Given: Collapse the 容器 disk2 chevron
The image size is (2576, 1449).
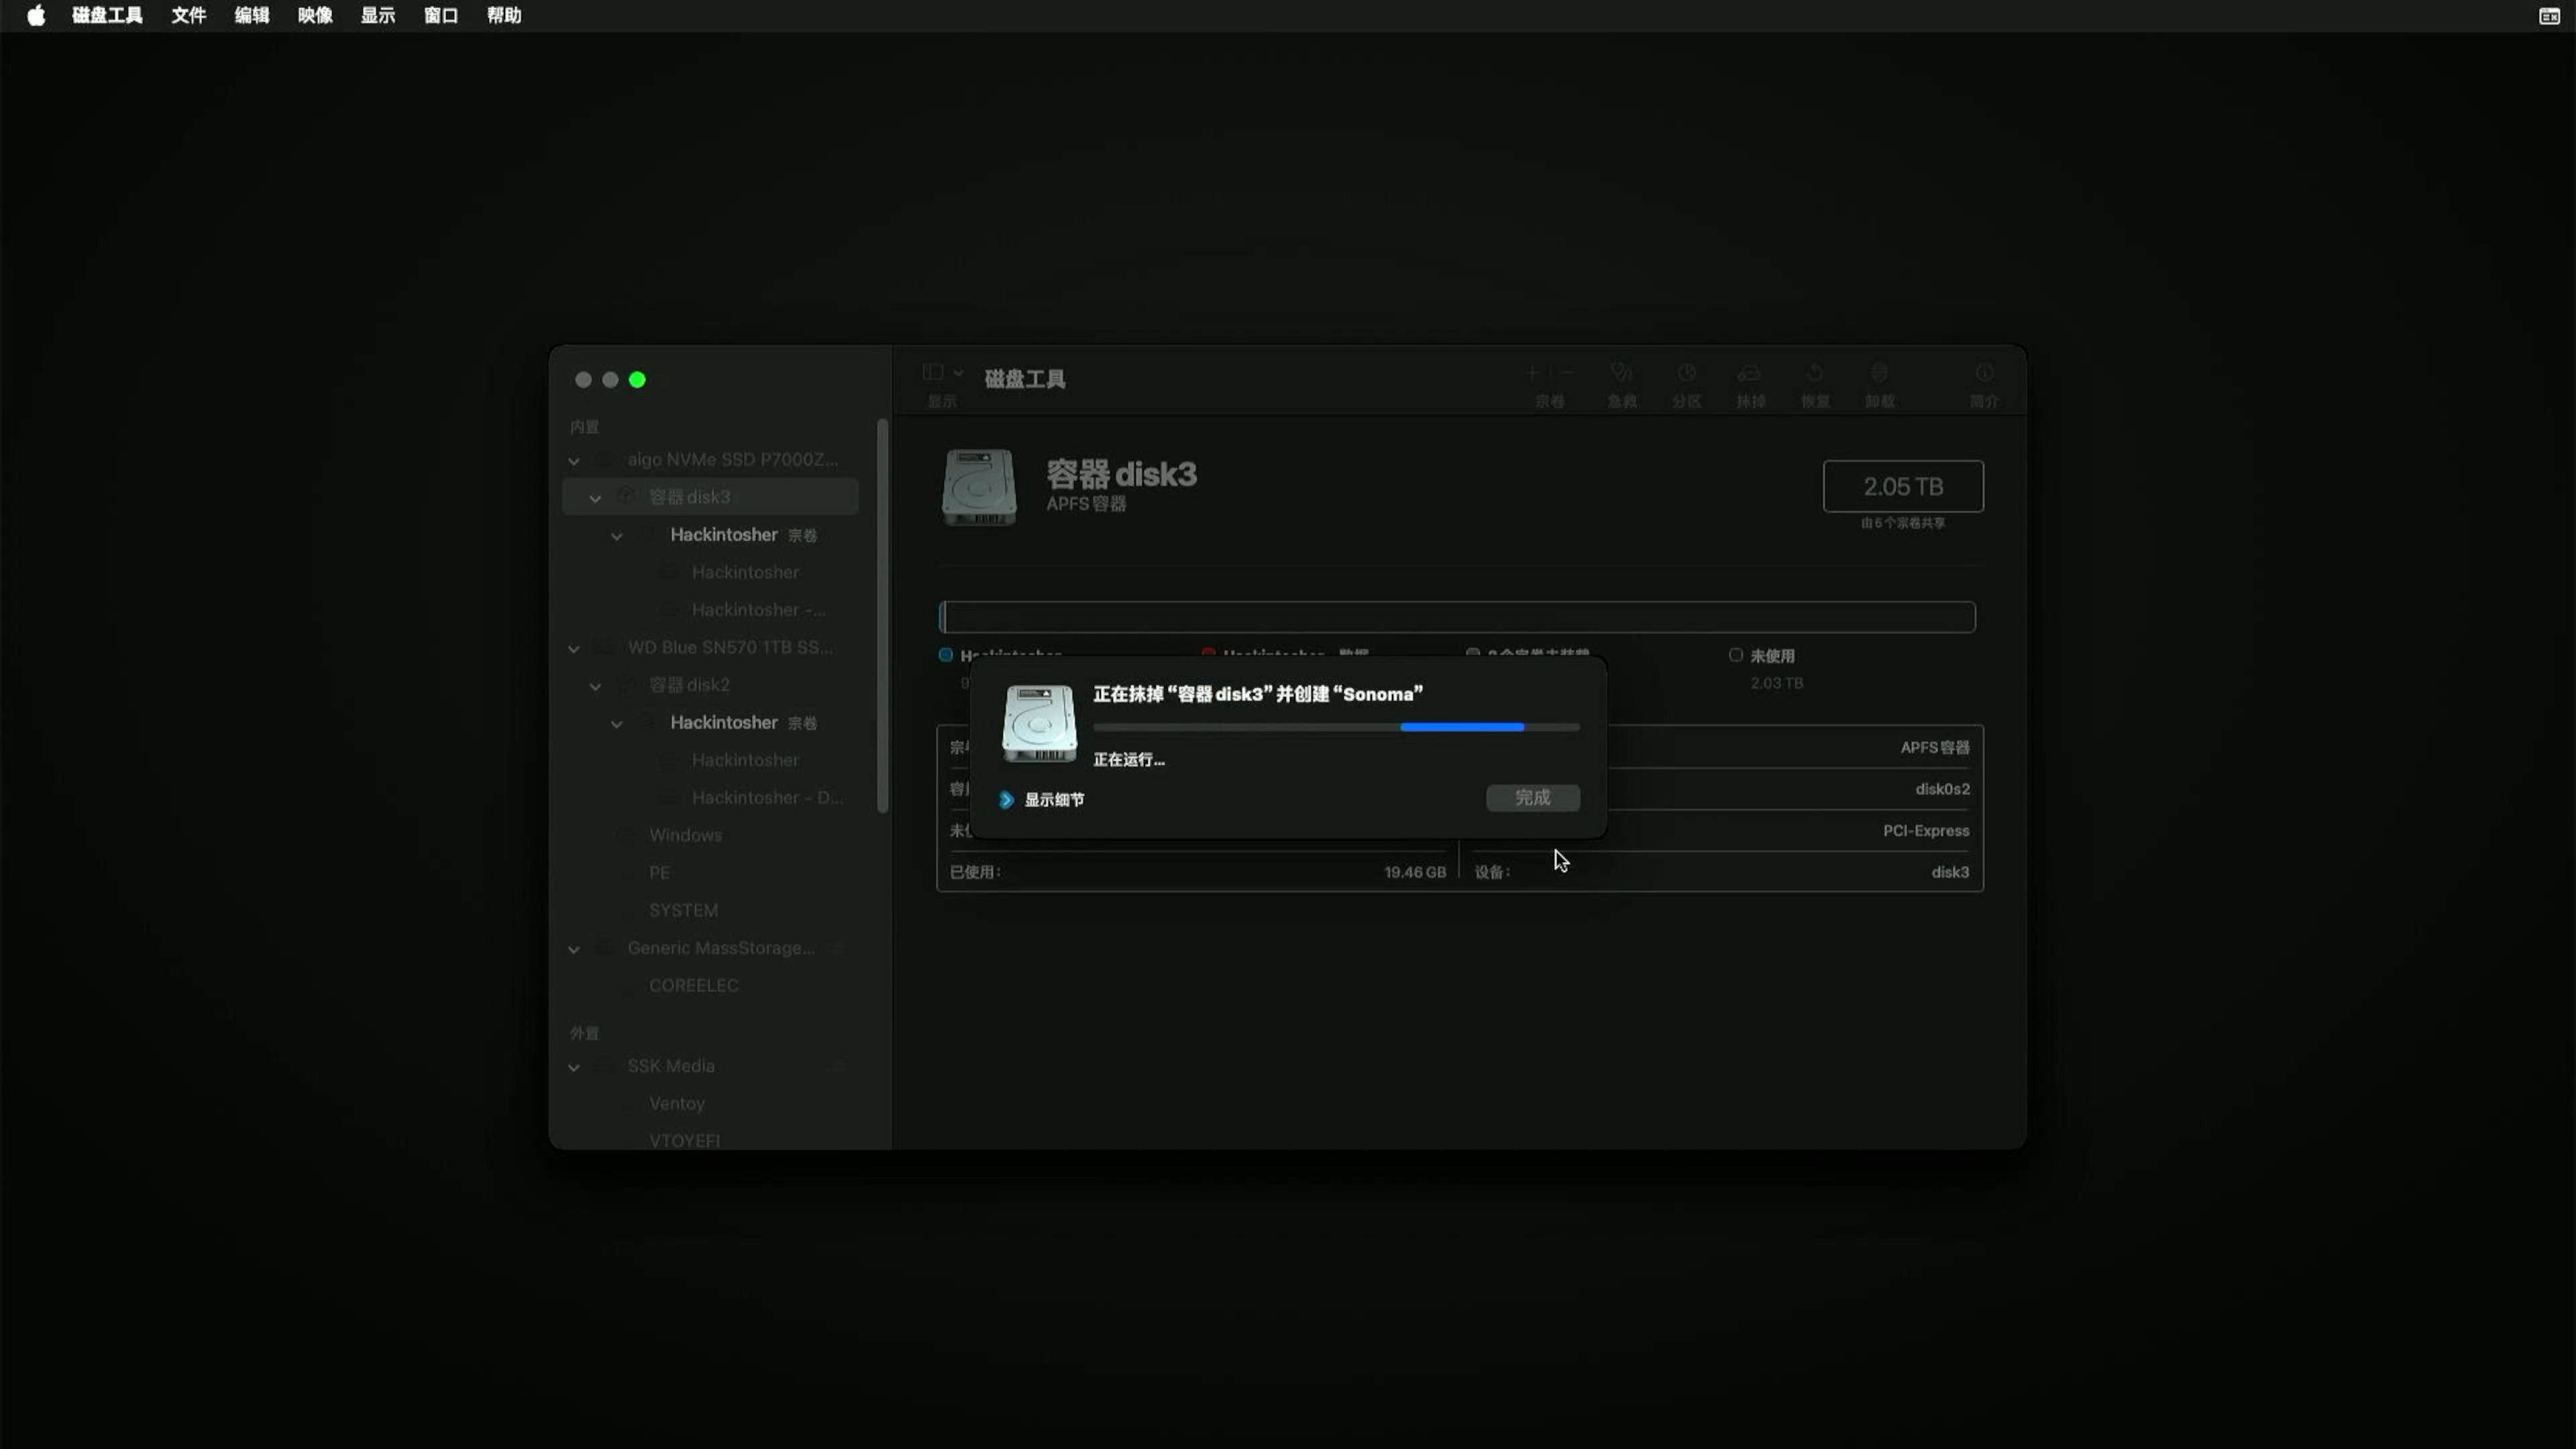Looking at the screenshot, I should click(x=595, y=686).
